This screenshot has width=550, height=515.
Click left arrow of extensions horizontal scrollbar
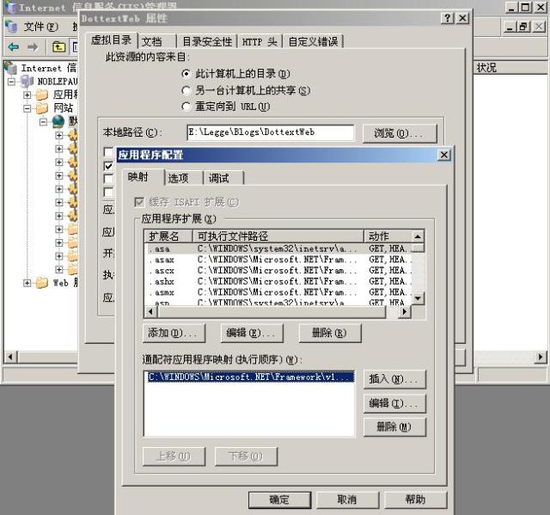click(x=151, y=311)
